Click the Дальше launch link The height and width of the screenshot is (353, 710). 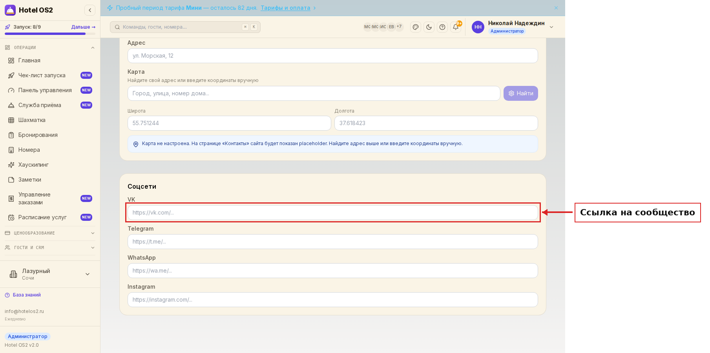click(x=83, y=27)
